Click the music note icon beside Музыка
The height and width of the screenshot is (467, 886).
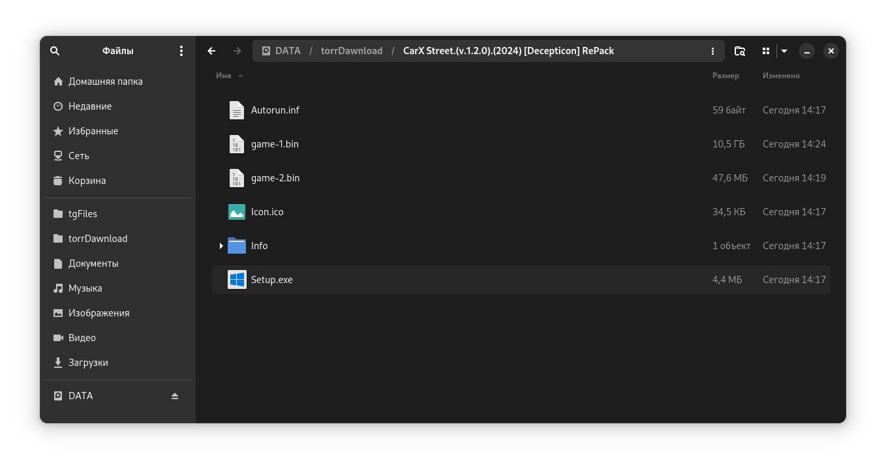[58, 288]
